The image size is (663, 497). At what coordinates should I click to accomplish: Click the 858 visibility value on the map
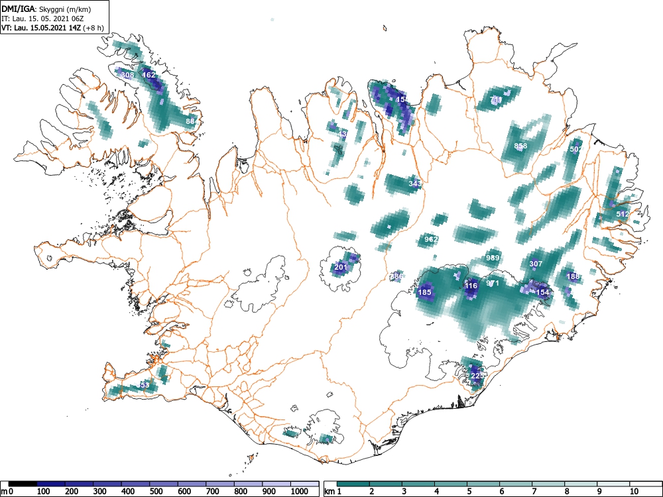pyautogui.click(x=520, y=146)
